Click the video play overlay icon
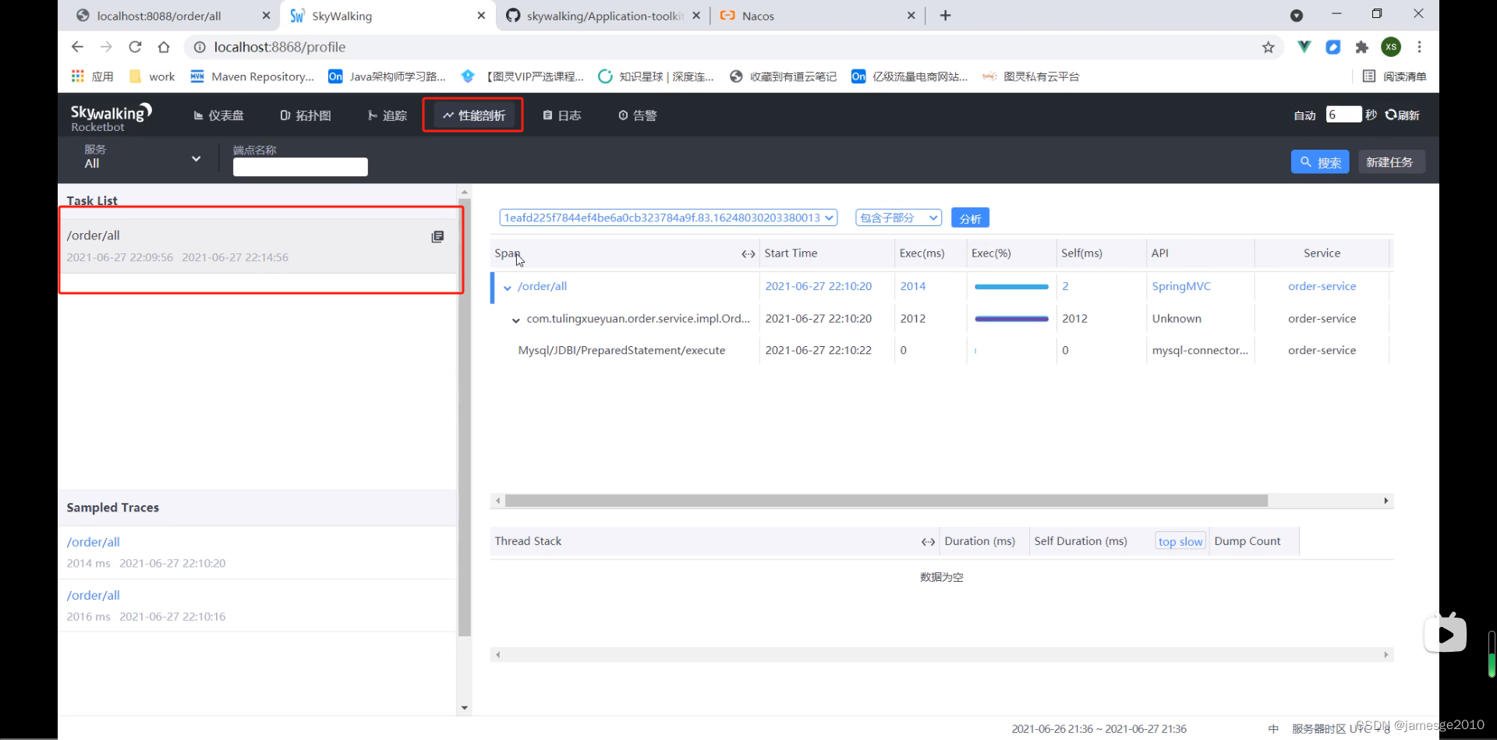The width and height of the screenshot is (1497, 740). click(1445, 633)
